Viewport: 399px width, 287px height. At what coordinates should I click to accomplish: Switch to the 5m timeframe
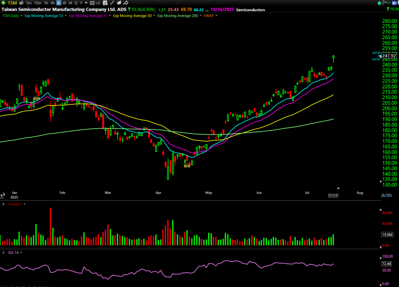tap(29, 3)
